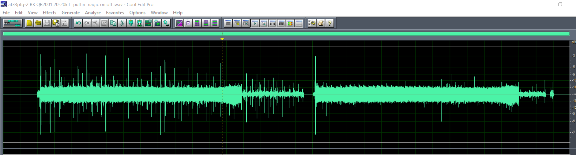This screenshot has height=155, width=576.
Task: Click the Help question mark icon
Action: tap(330, 23)
